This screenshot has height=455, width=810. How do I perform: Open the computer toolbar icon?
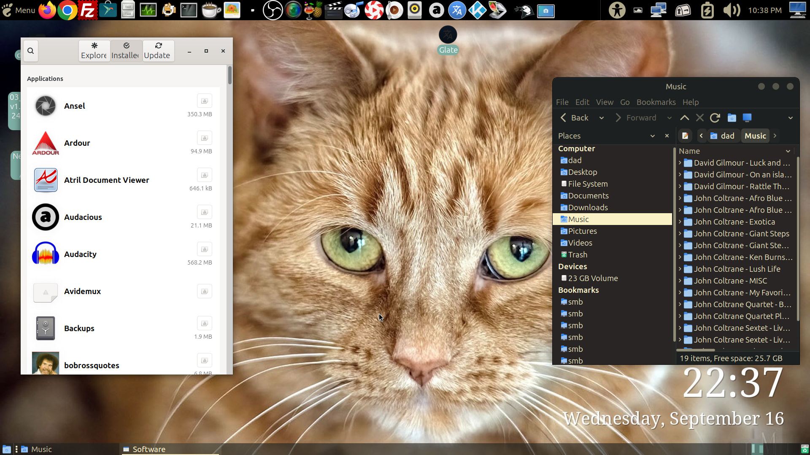747,118
